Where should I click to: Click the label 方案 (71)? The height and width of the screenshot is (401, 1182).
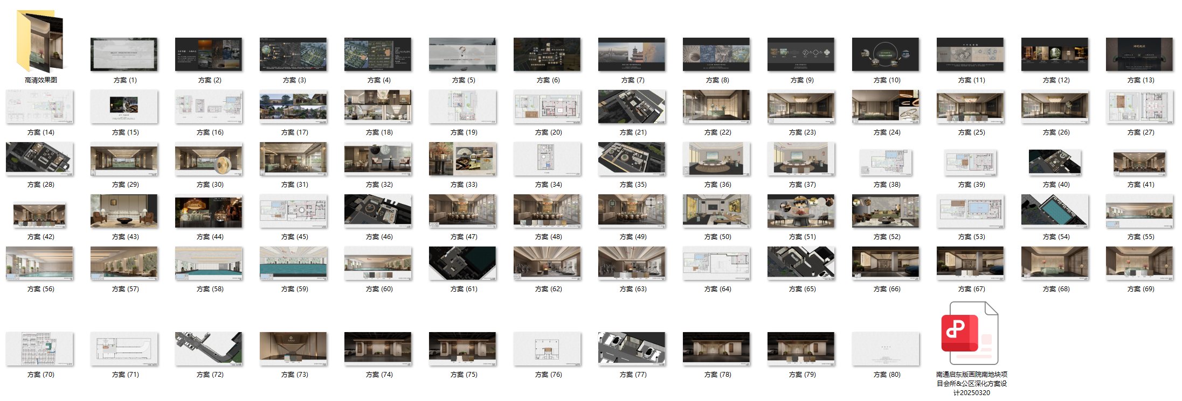[125, 375]
